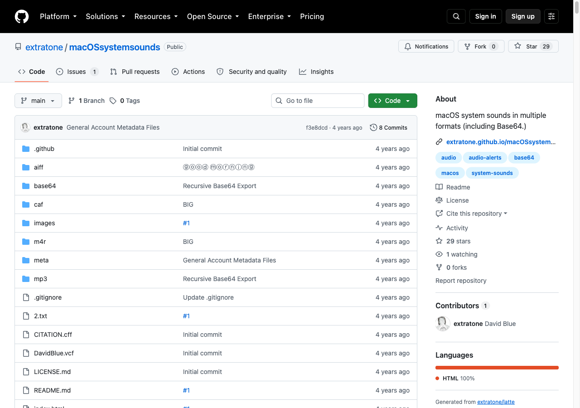Expand the Solutions menu
The image size is (580, 408).
coord(106,16)
